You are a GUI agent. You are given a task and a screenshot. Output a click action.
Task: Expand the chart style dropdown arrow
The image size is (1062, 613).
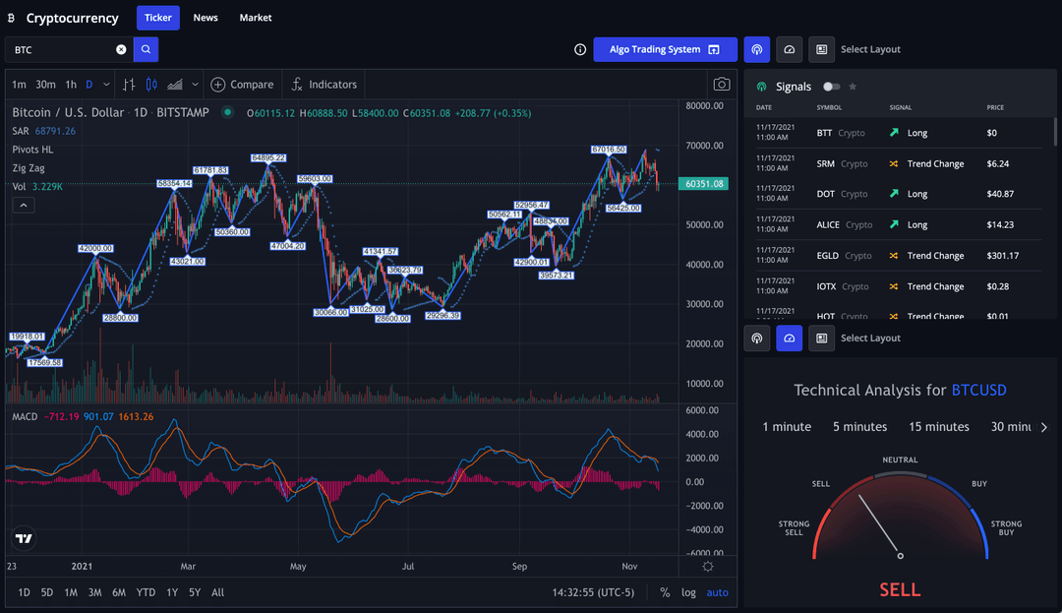(195, 85)
